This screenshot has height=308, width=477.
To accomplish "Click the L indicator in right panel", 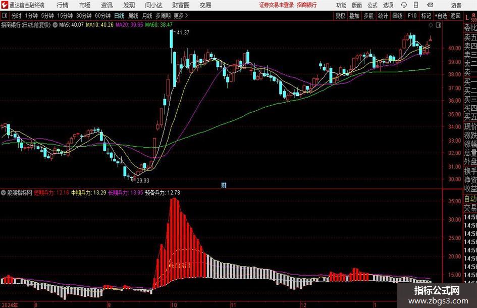I will coord(467,18).
